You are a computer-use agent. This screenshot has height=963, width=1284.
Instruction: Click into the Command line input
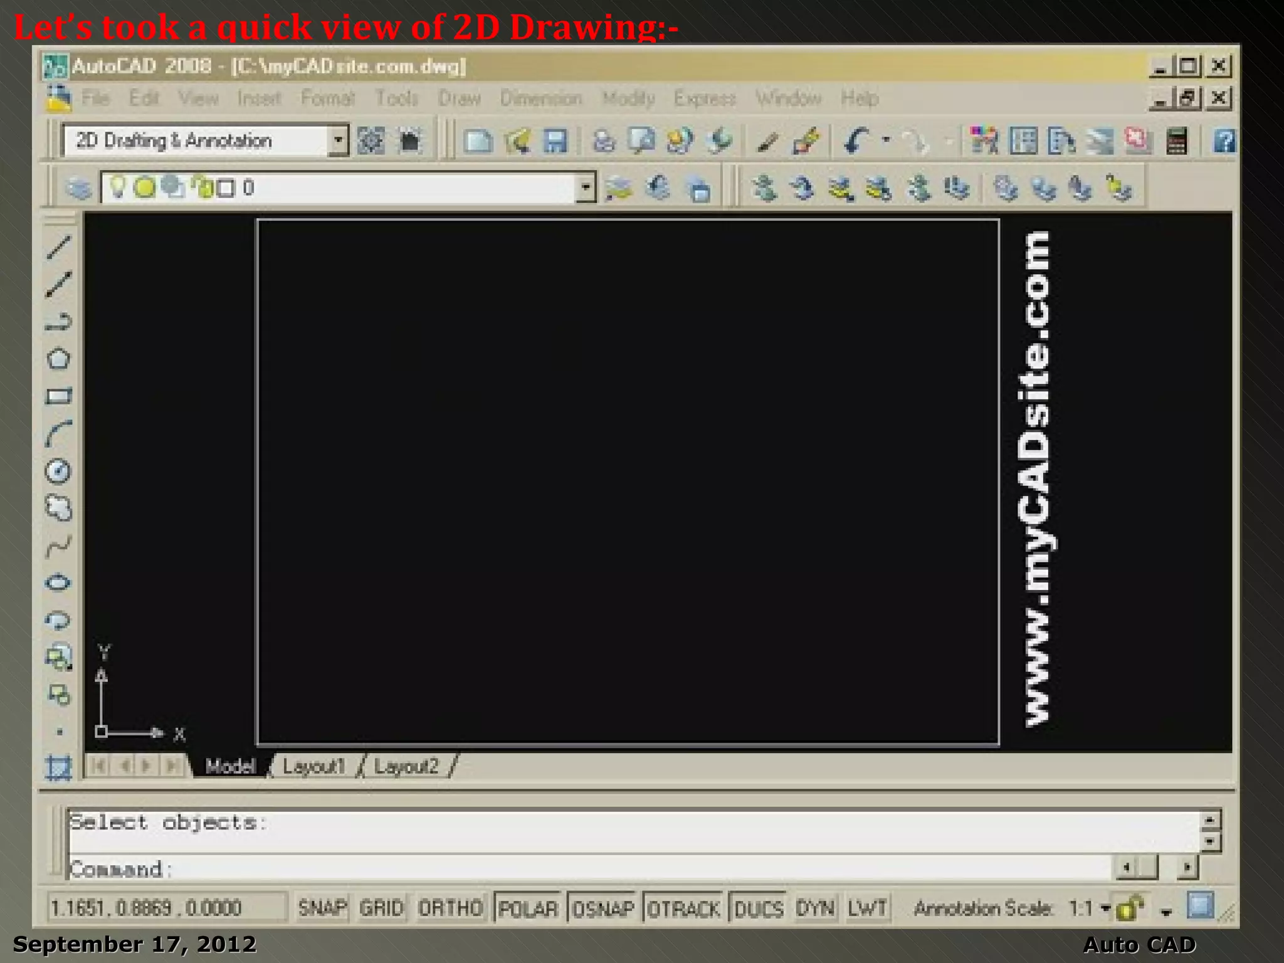tap(589, 869)
